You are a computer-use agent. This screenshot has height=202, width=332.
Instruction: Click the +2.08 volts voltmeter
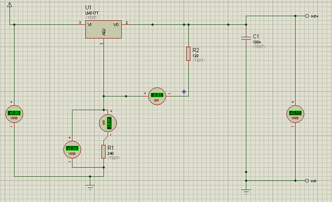click(72, 149)
